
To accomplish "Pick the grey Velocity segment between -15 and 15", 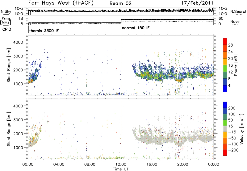I will click(225, 129).
